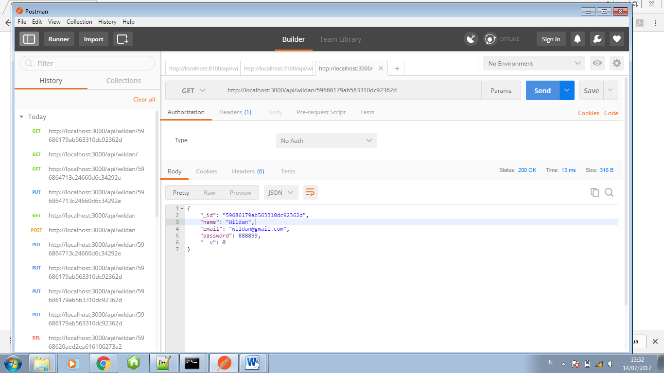Click the sync status OFFLINE icon
The height and width of the screenshot is (373, 664).
490,39
